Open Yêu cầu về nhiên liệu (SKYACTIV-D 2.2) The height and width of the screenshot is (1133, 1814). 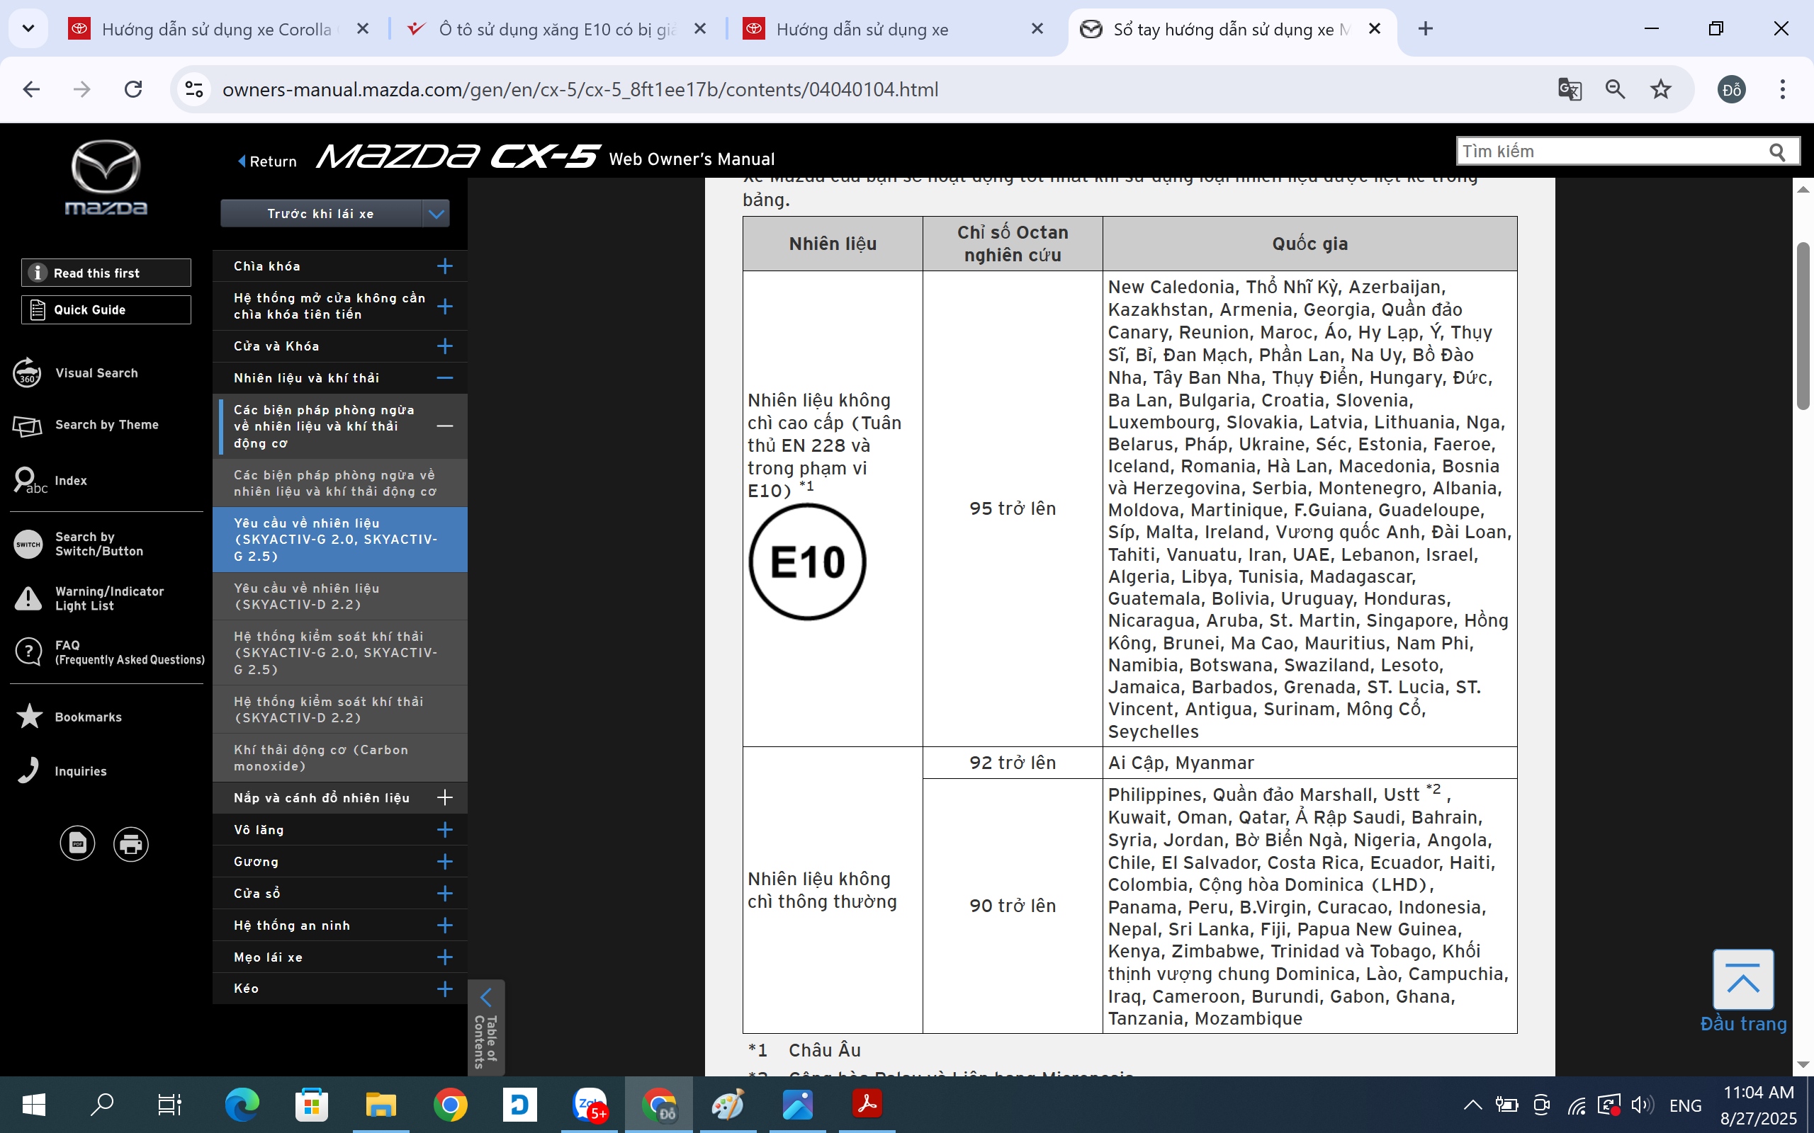click(340, 596)
